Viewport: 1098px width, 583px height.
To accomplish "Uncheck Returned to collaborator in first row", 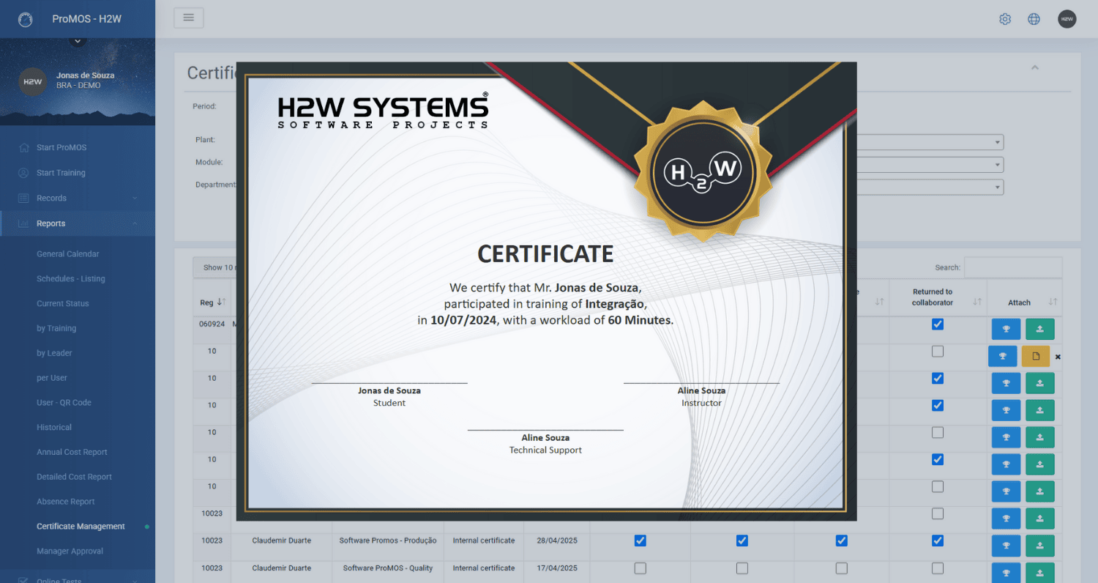I will [938, 324].
